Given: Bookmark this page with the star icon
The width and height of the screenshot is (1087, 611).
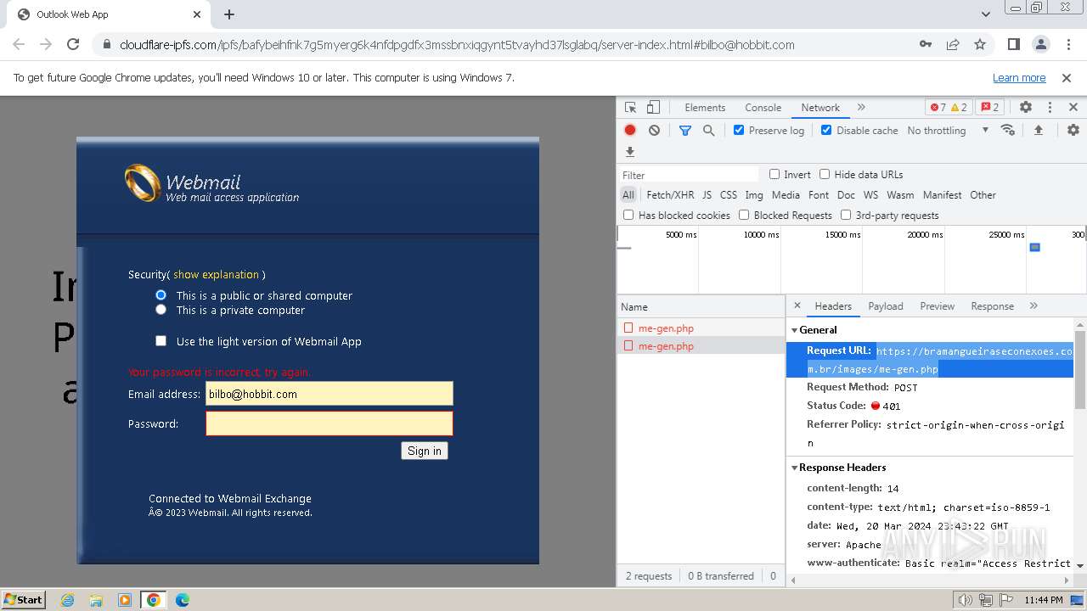Looking at the screenshot, I should coord(980,45).
